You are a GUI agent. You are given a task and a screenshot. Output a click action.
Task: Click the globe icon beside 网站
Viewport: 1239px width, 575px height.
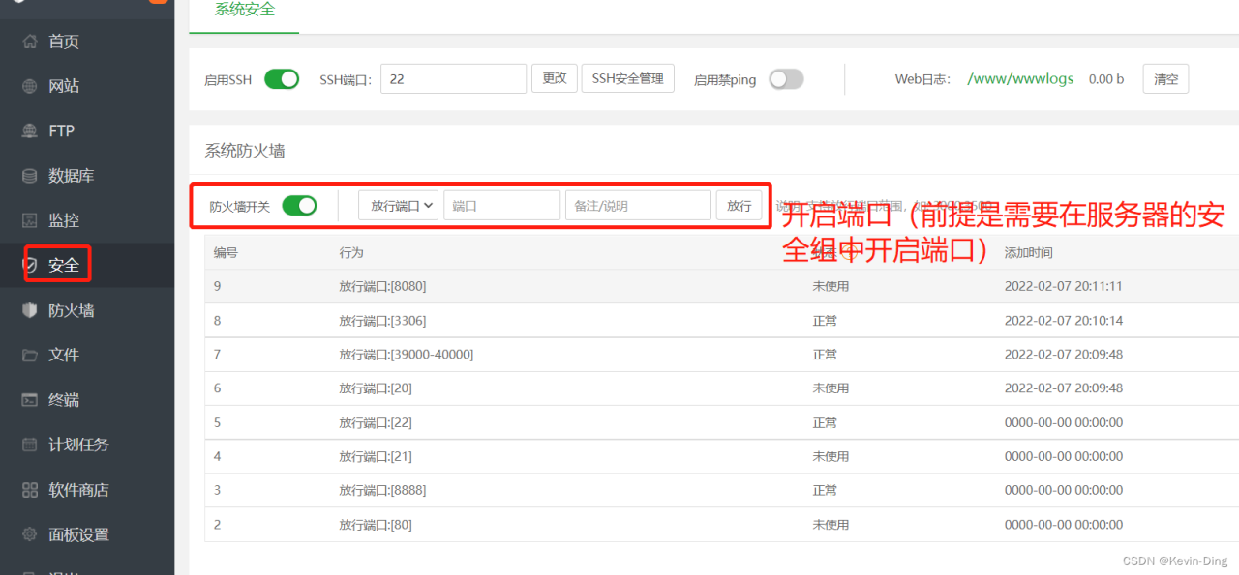click(30, 86)
